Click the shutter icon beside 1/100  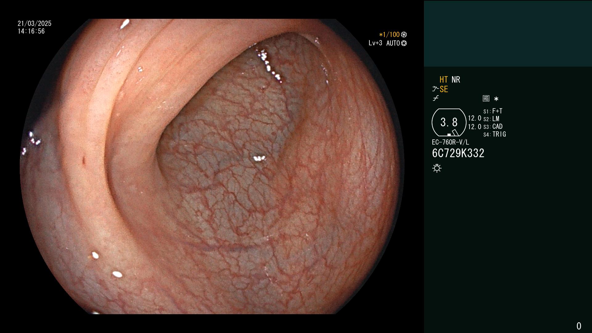[x=404, y=35]
